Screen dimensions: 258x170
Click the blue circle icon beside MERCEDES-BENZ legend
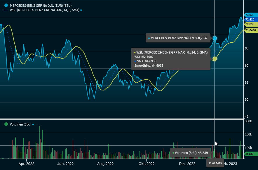click(6, 5)
